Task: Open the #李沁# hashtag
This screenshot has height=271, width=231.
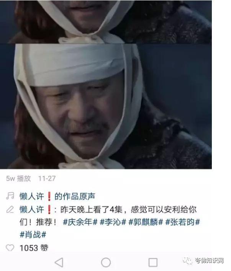Action: coord(113,222)
